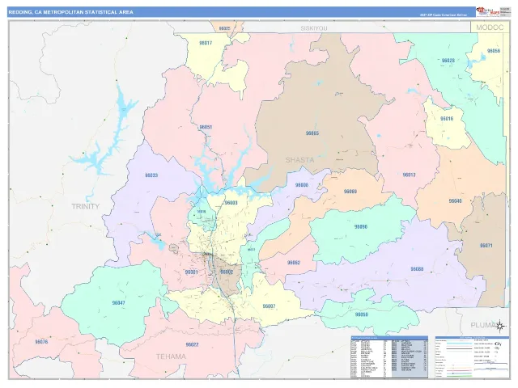The height and width of the screenshot is (388, 518).
Task: Click ZIP code label 96065
Action: click(312, 133)
